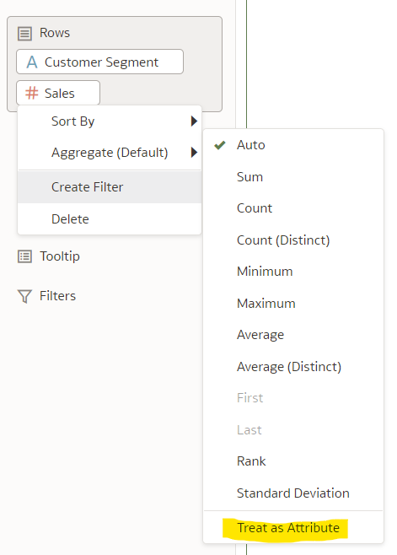Select the Auto aggregation option
Screen dimensions: 397x555
coord(293,145)
